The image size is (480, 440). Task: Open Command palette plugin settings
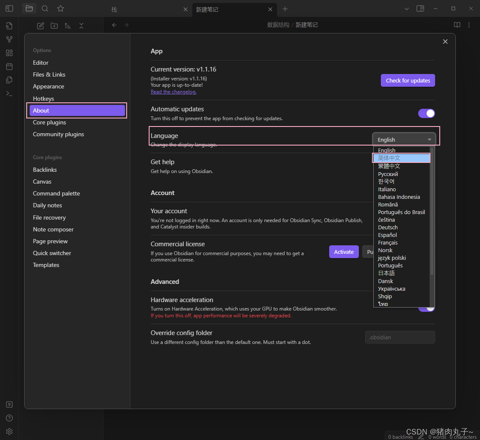click(x=77, y=193)
